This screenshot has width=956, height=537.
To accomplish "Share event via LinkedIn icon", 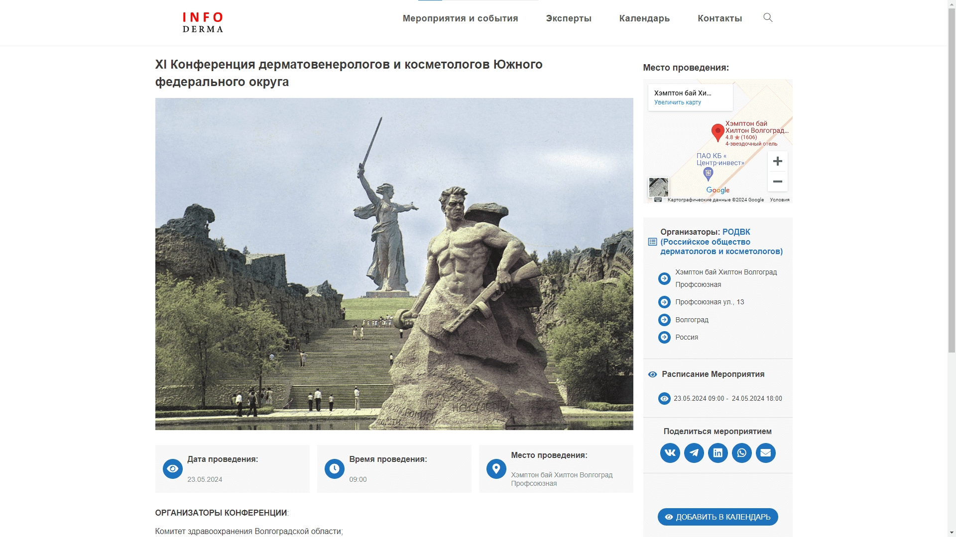I will click(x=717, y=453).
